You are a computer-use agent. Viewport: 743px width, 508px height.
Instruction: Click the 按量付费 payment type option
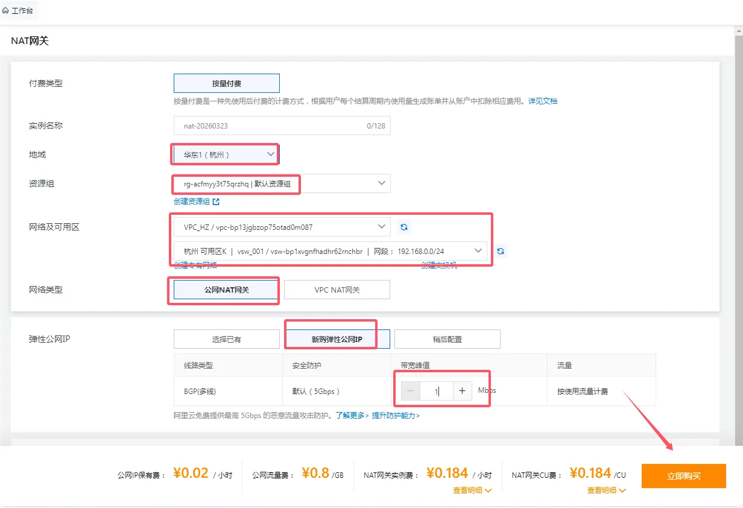click(226, 83)
